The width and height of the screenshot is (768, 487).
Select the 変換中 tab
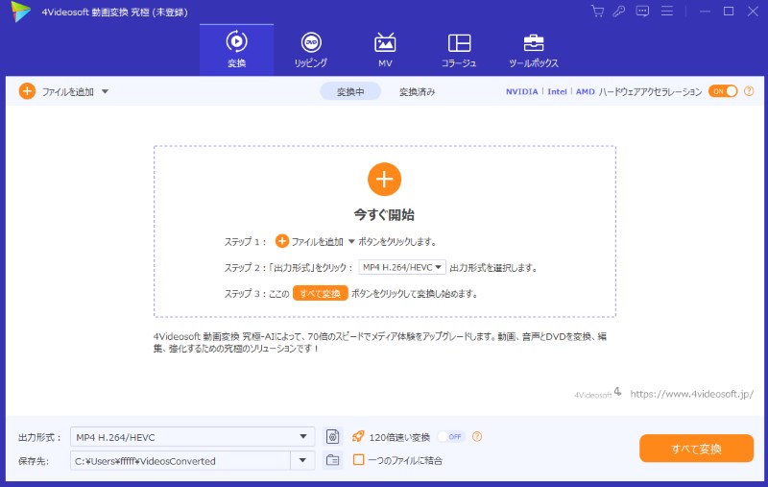pyautogui.click(x=350, y=91)
